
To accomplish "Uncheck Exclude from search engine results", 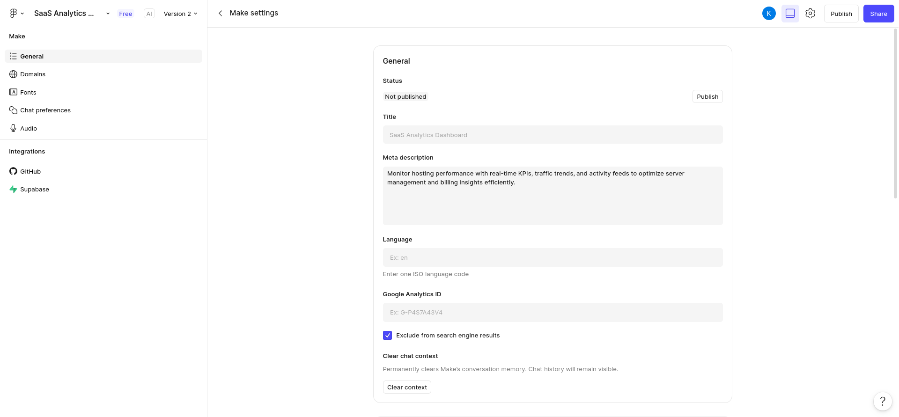I will pyautogui.click(x=387, y=336).
